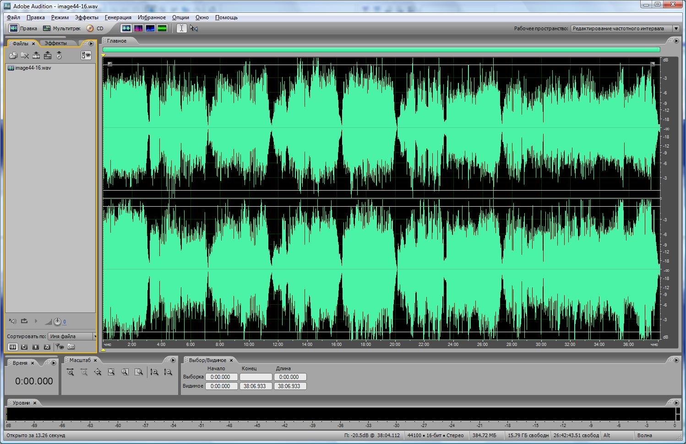Click the horizontal Zoom In icon

point(70,372)
